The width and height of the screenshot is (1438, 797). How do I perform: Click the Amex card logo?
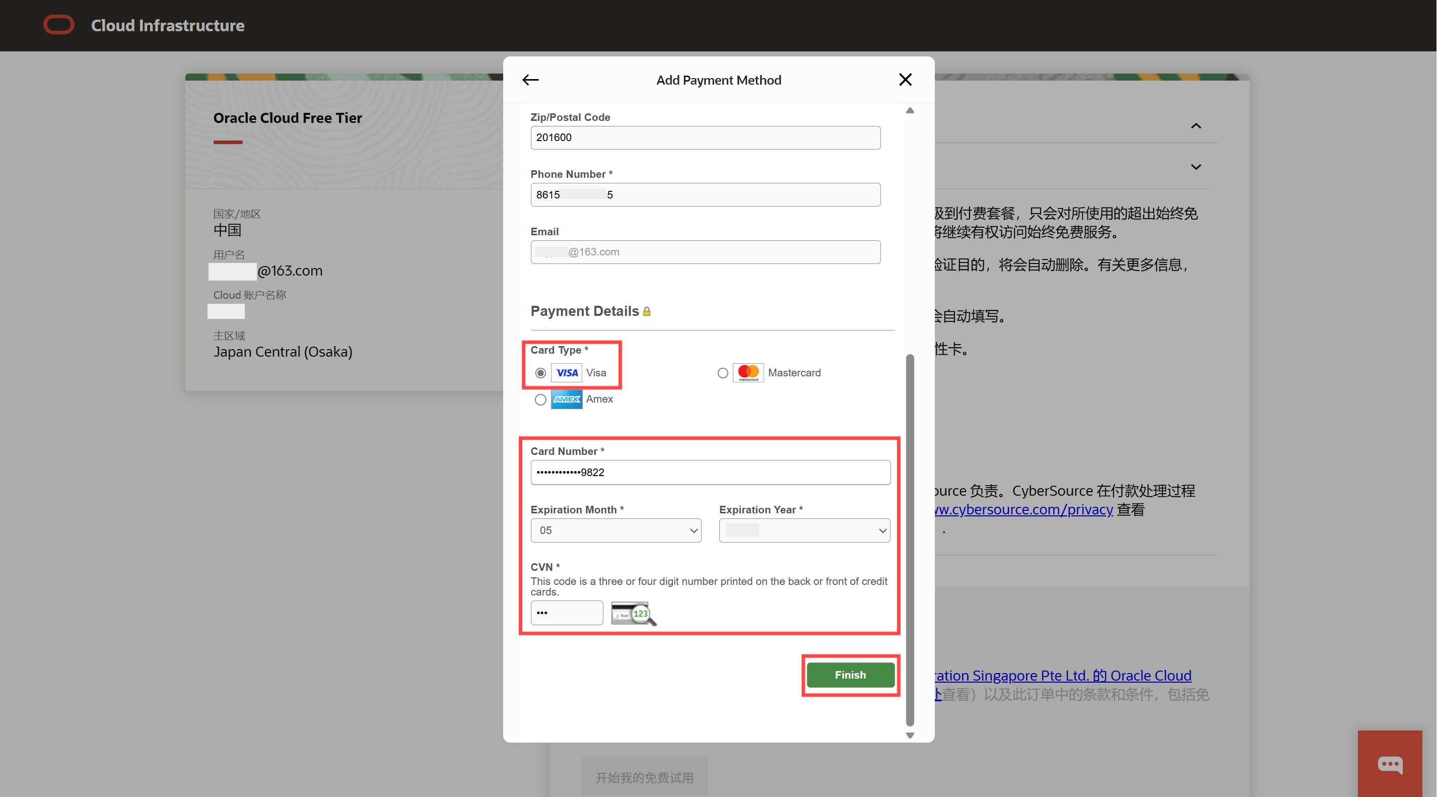pyautogui.click(x=566, y=399)
